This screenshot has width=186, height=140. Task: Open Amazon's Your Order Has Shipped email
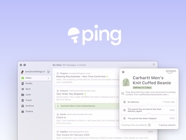(x=87, y=95)
